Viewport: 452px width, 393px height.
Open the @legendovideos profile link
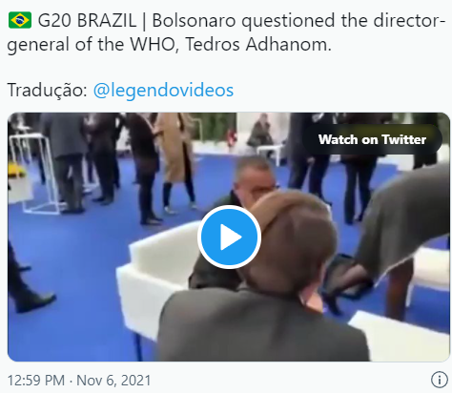tap(163, 90)
